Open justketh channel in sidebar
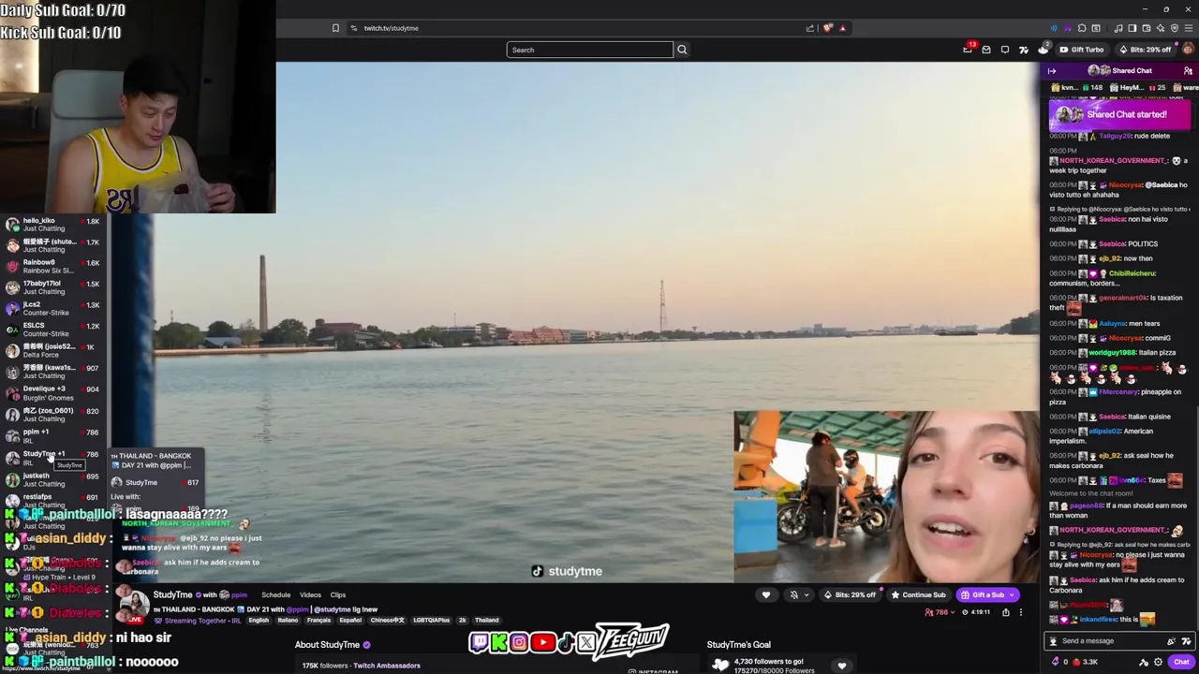Viewport: 1199px width, 674px height. click(52, 479)
